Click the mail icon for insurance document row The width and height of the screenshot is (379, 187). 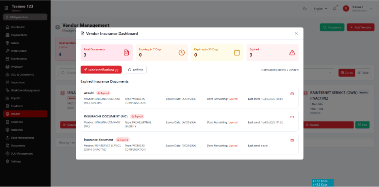click(x=292, y=140)
